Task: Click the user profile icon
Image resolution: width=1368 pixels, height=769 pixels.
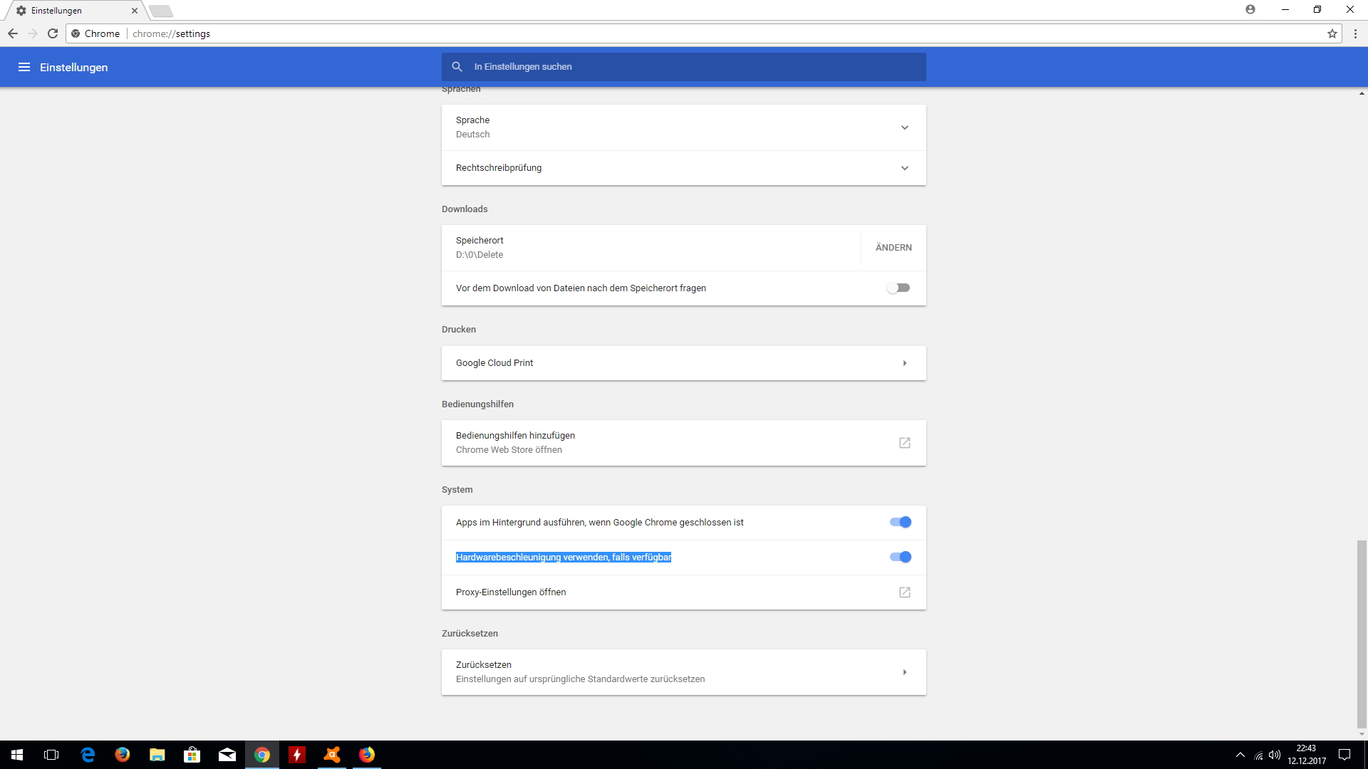Action: [1250, 9]
